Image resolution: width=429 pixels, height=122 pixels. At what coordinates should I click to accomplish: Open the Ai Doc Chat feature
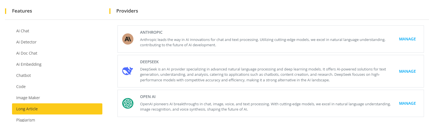click(27, 53)
